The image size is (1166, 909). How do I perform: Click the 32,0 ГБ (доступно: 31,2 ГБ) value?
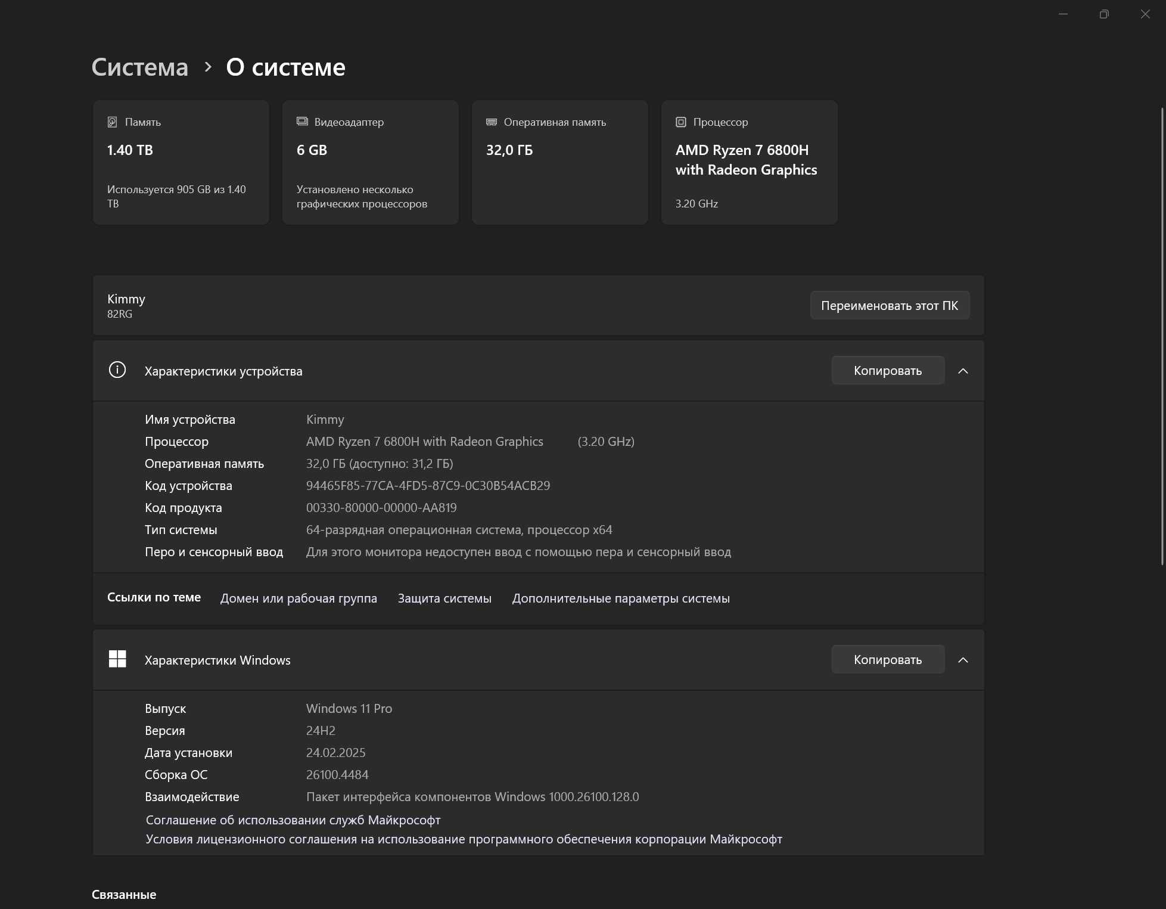380,464
